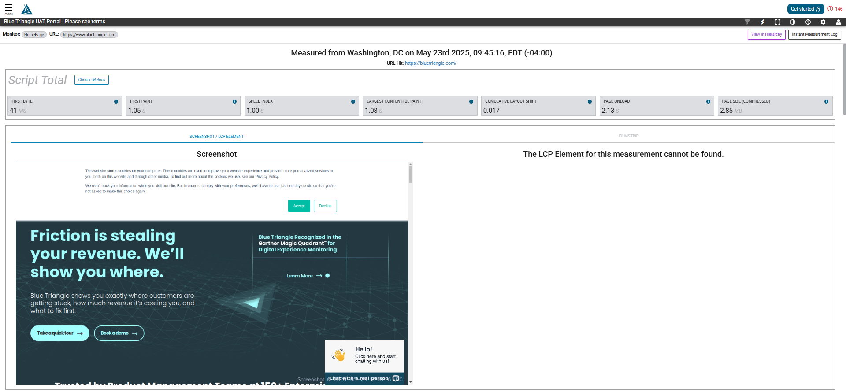The height and width of the screenshot is (392, 846).
Task: Click the Script Total heading
Action: (37, 80)
